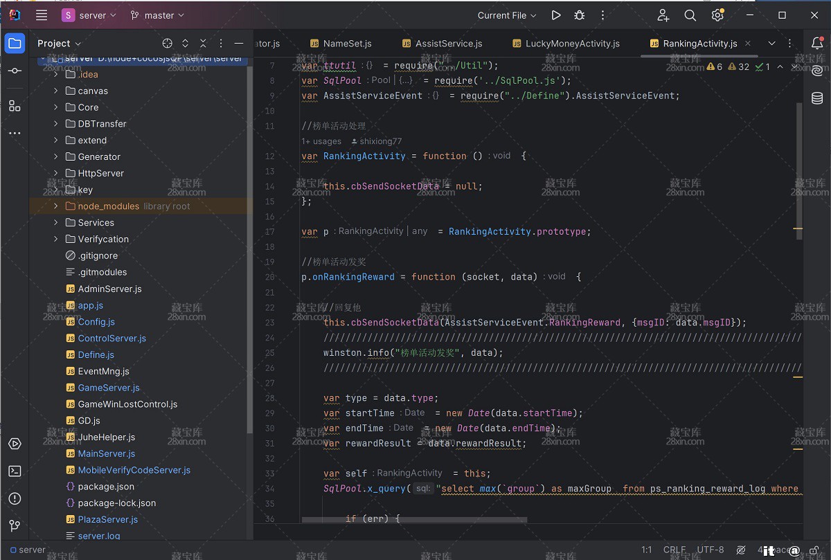Switch to the LuckyMoneyActivity.js tab
Viewport: 831px width, 560px height.
coord(572,44)
